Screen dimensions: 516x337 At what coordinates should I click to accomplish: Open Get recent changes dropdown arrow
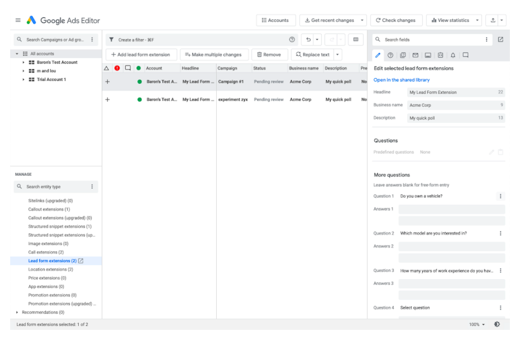pyautogui.click(x=362, y=20)
